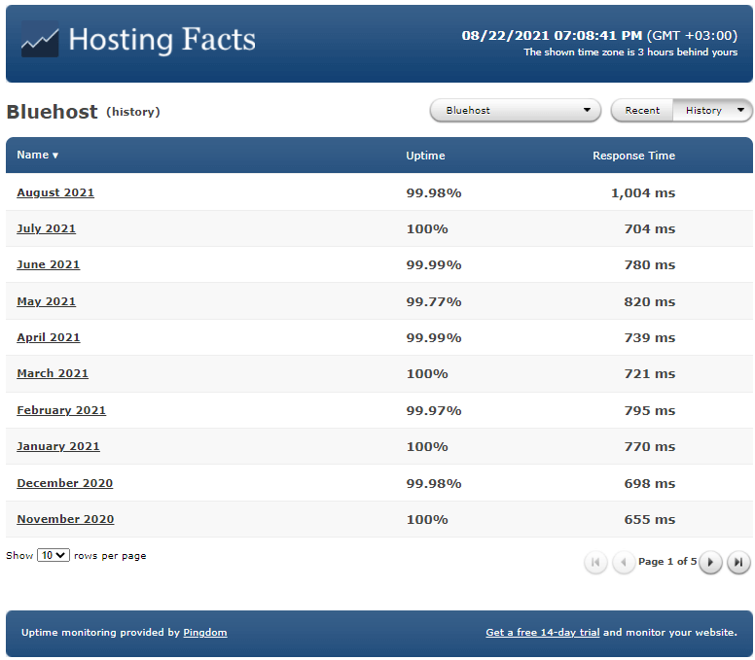Follow the Pingdom link in footer
Image resolution: width=755 pixels, height=660 pixels.
(x=205, y=633)
